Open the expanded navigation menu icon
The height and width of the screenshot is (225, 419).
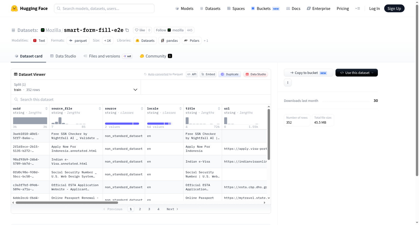pos(357,8)
